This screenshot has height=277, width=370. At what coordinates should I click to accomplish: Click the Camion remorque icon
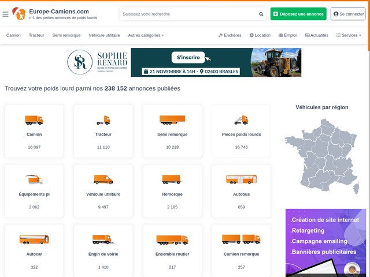click(241, 239)
